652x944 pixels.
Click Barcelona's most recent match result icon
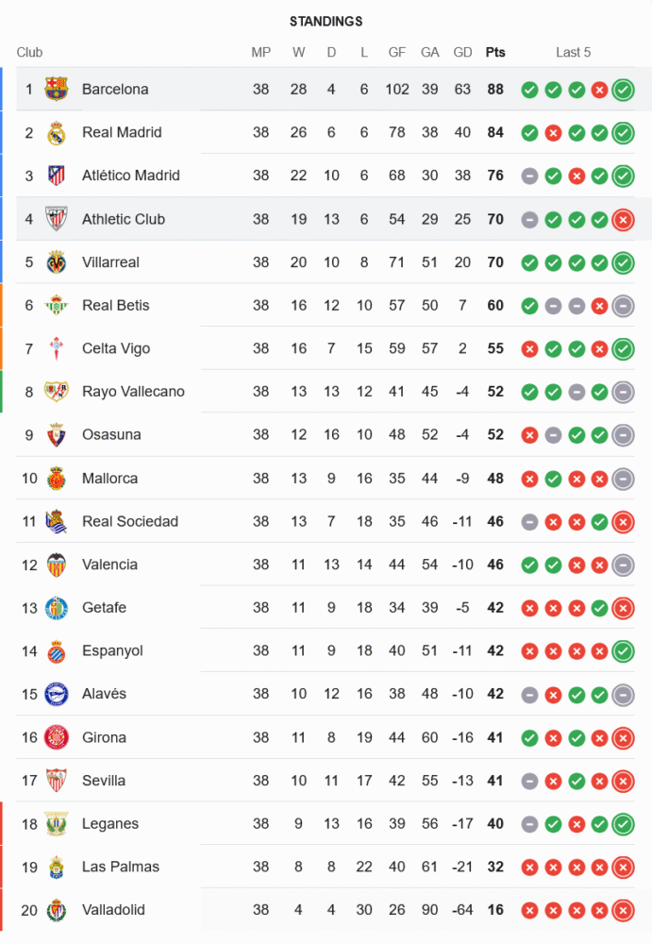tap(623, 90)
